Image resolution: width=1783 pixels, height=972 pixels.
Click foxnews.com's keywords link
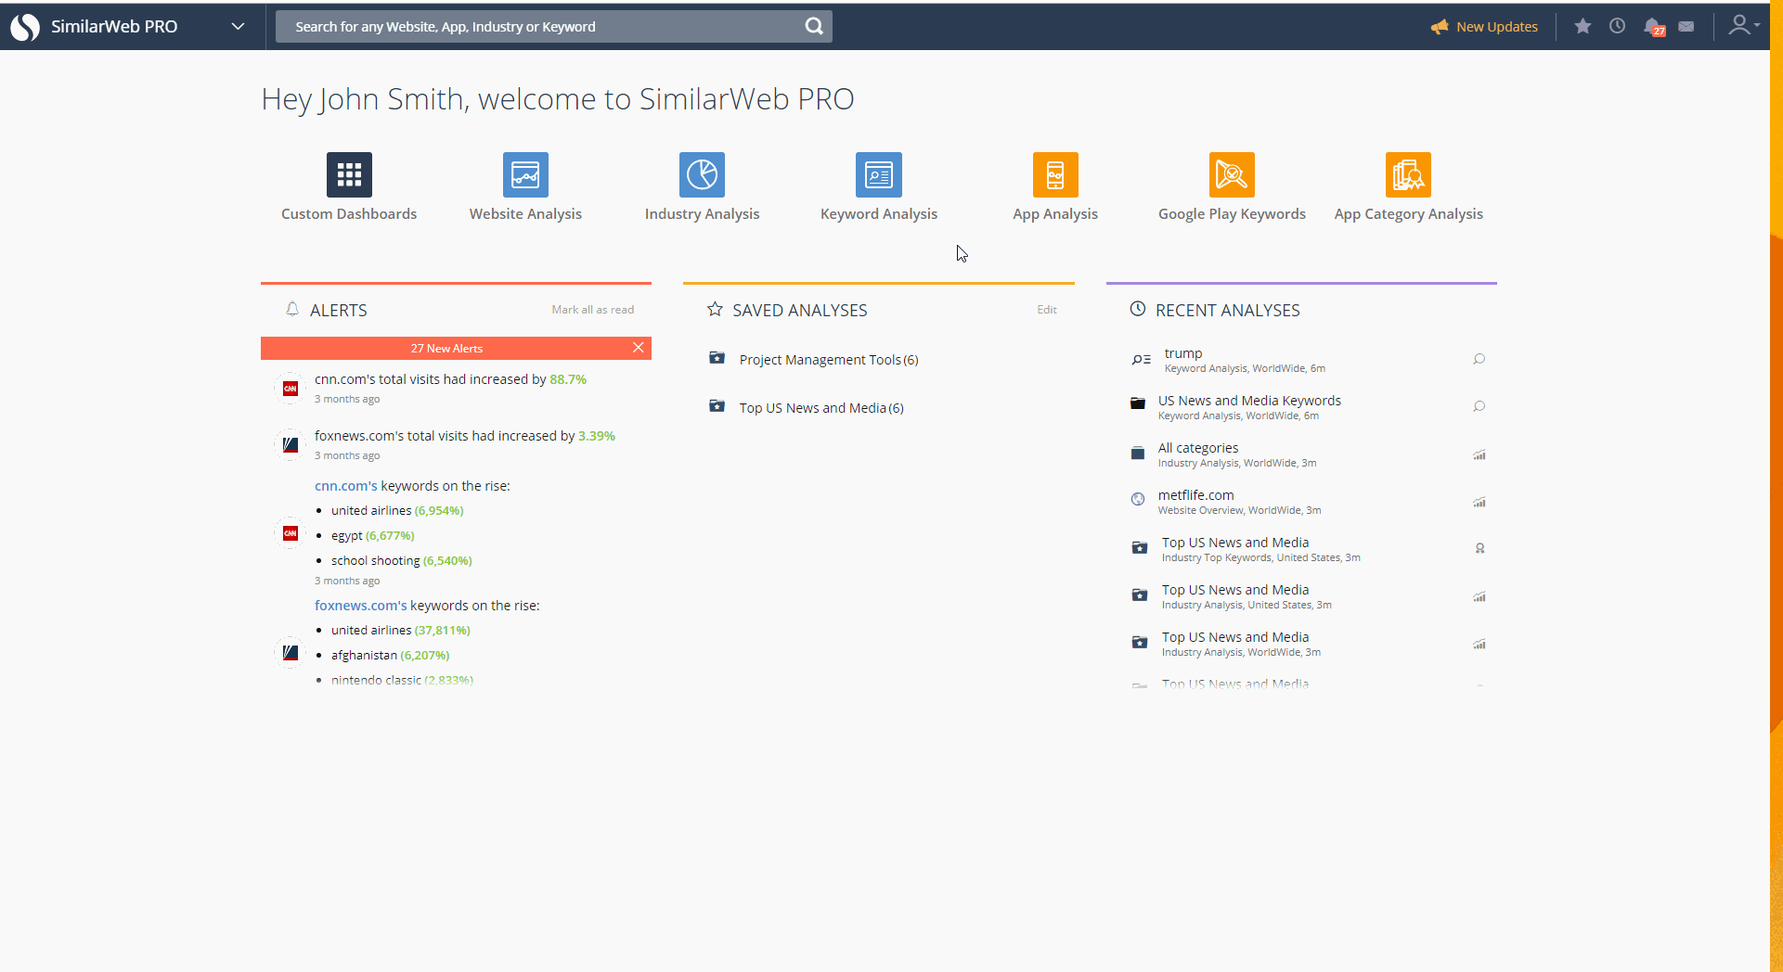tap(360, 606)
